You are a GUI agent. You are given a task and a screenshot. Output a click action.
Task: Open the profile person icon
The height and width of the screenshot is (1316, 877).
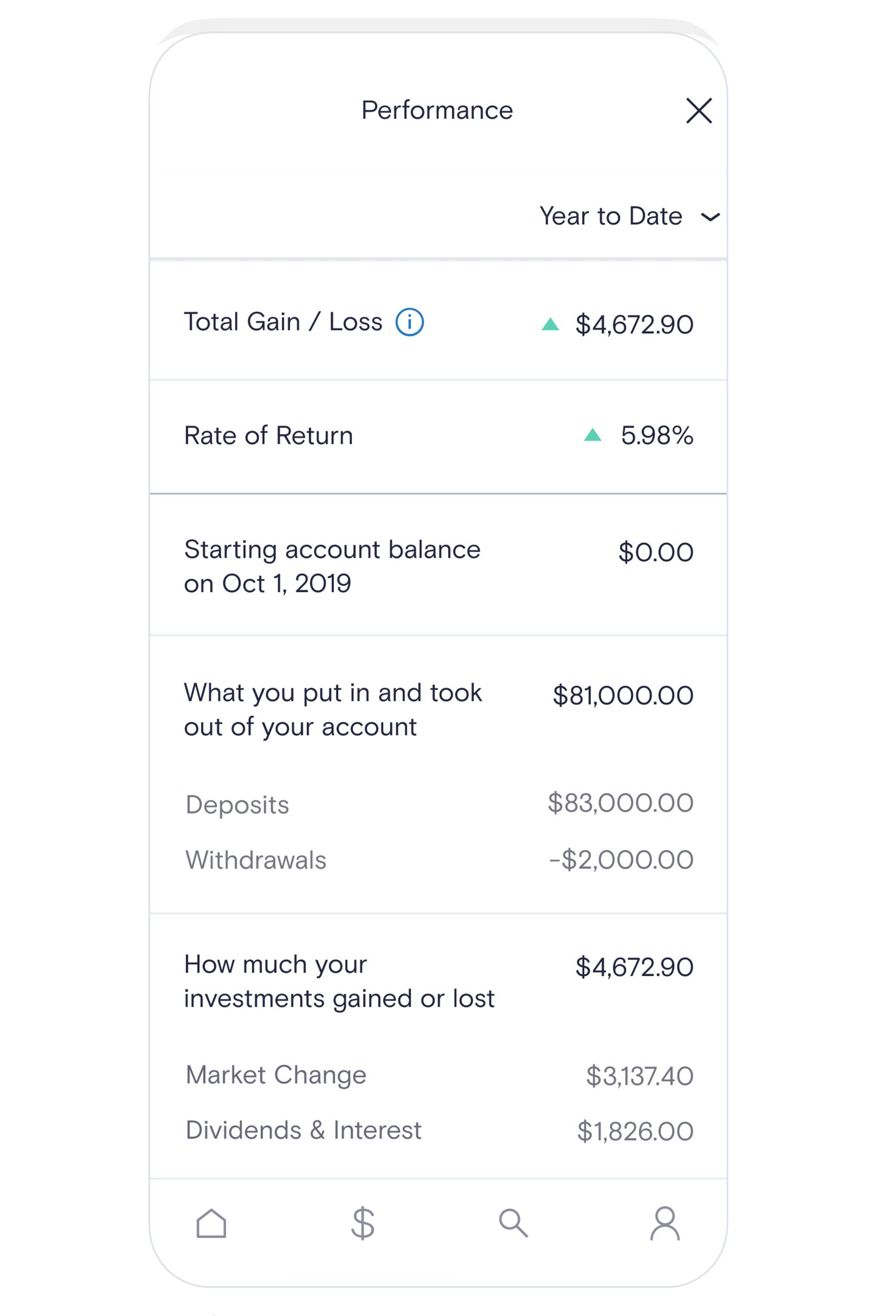coord(664,1223)
